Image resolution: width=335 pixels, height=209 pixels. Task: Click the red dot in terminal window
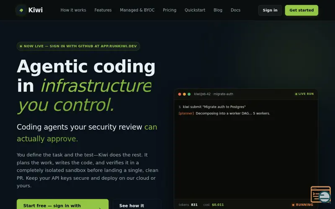(180, 94)
